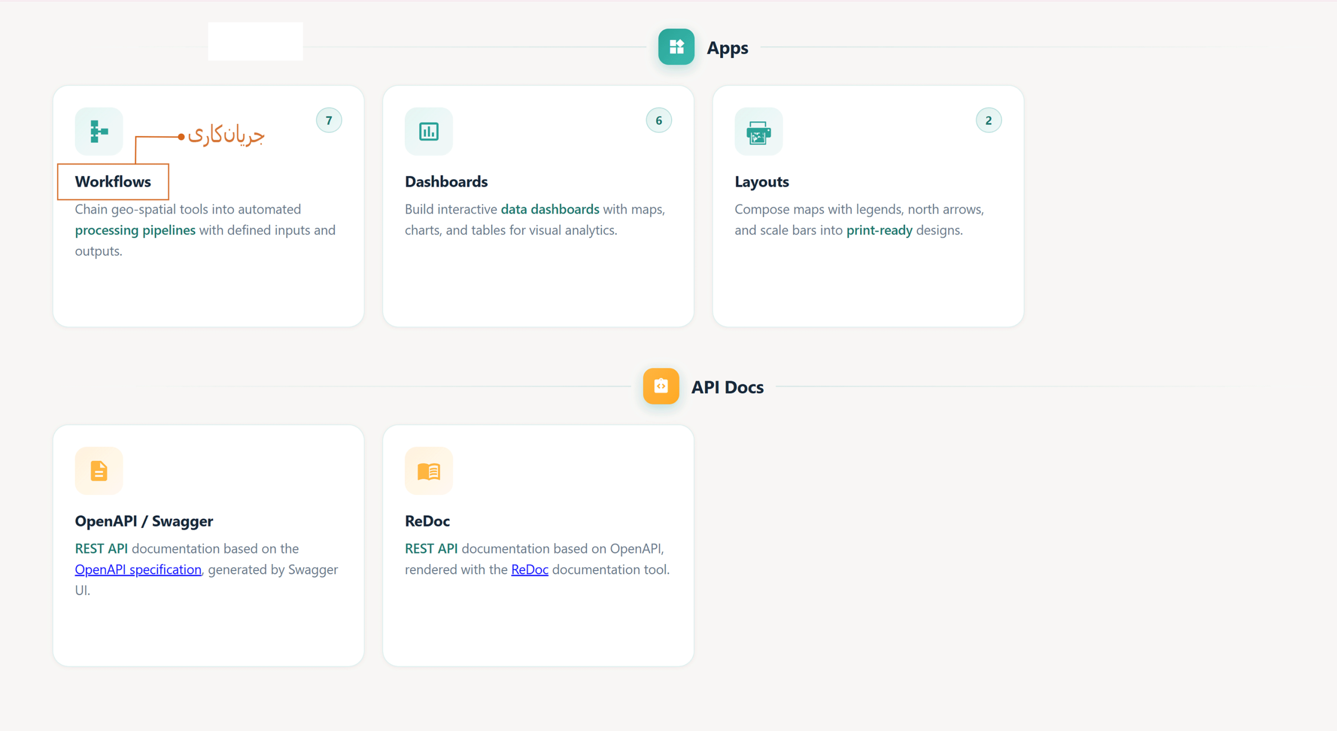Open the Layouts card title
Screen dimensions: 1337x731
click(x=761, y=182)
